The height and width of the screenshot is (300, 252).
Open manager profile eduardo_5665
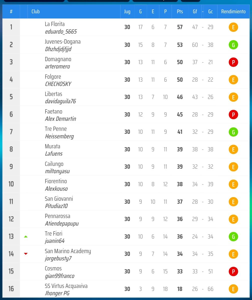[61, 32]
